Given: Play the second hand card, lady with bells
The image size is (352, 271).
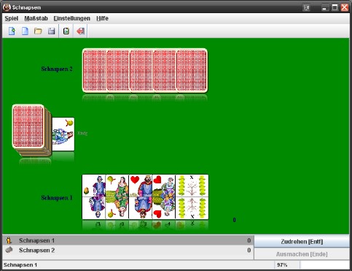Looking at the screenshot, I should click(x=117, y=196).
